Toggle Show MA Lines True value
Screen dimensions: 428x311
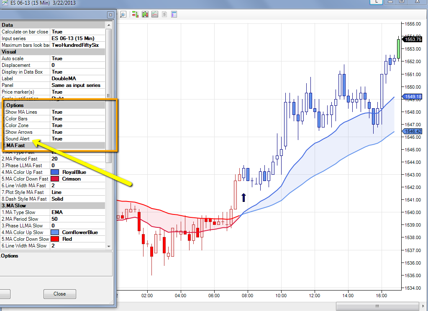click(78, 112)
